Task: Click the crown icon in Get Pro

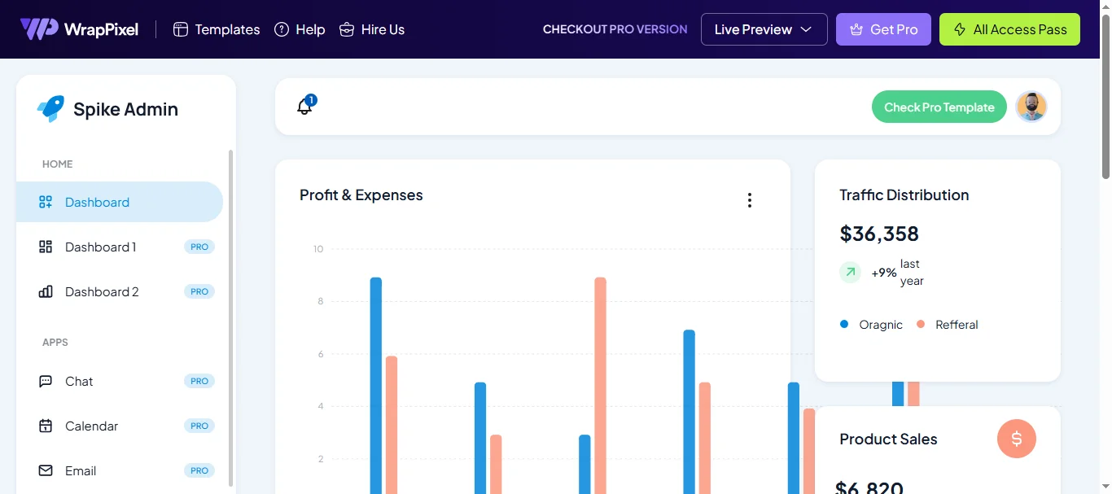Action: 856,29
